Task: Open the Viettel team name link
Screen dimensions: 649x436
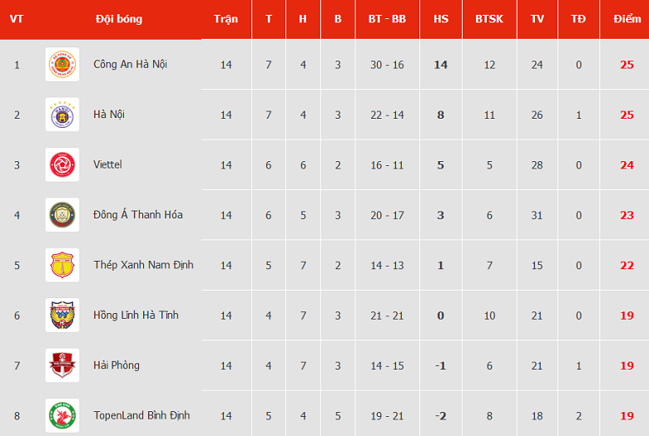Action: [107, 165]
